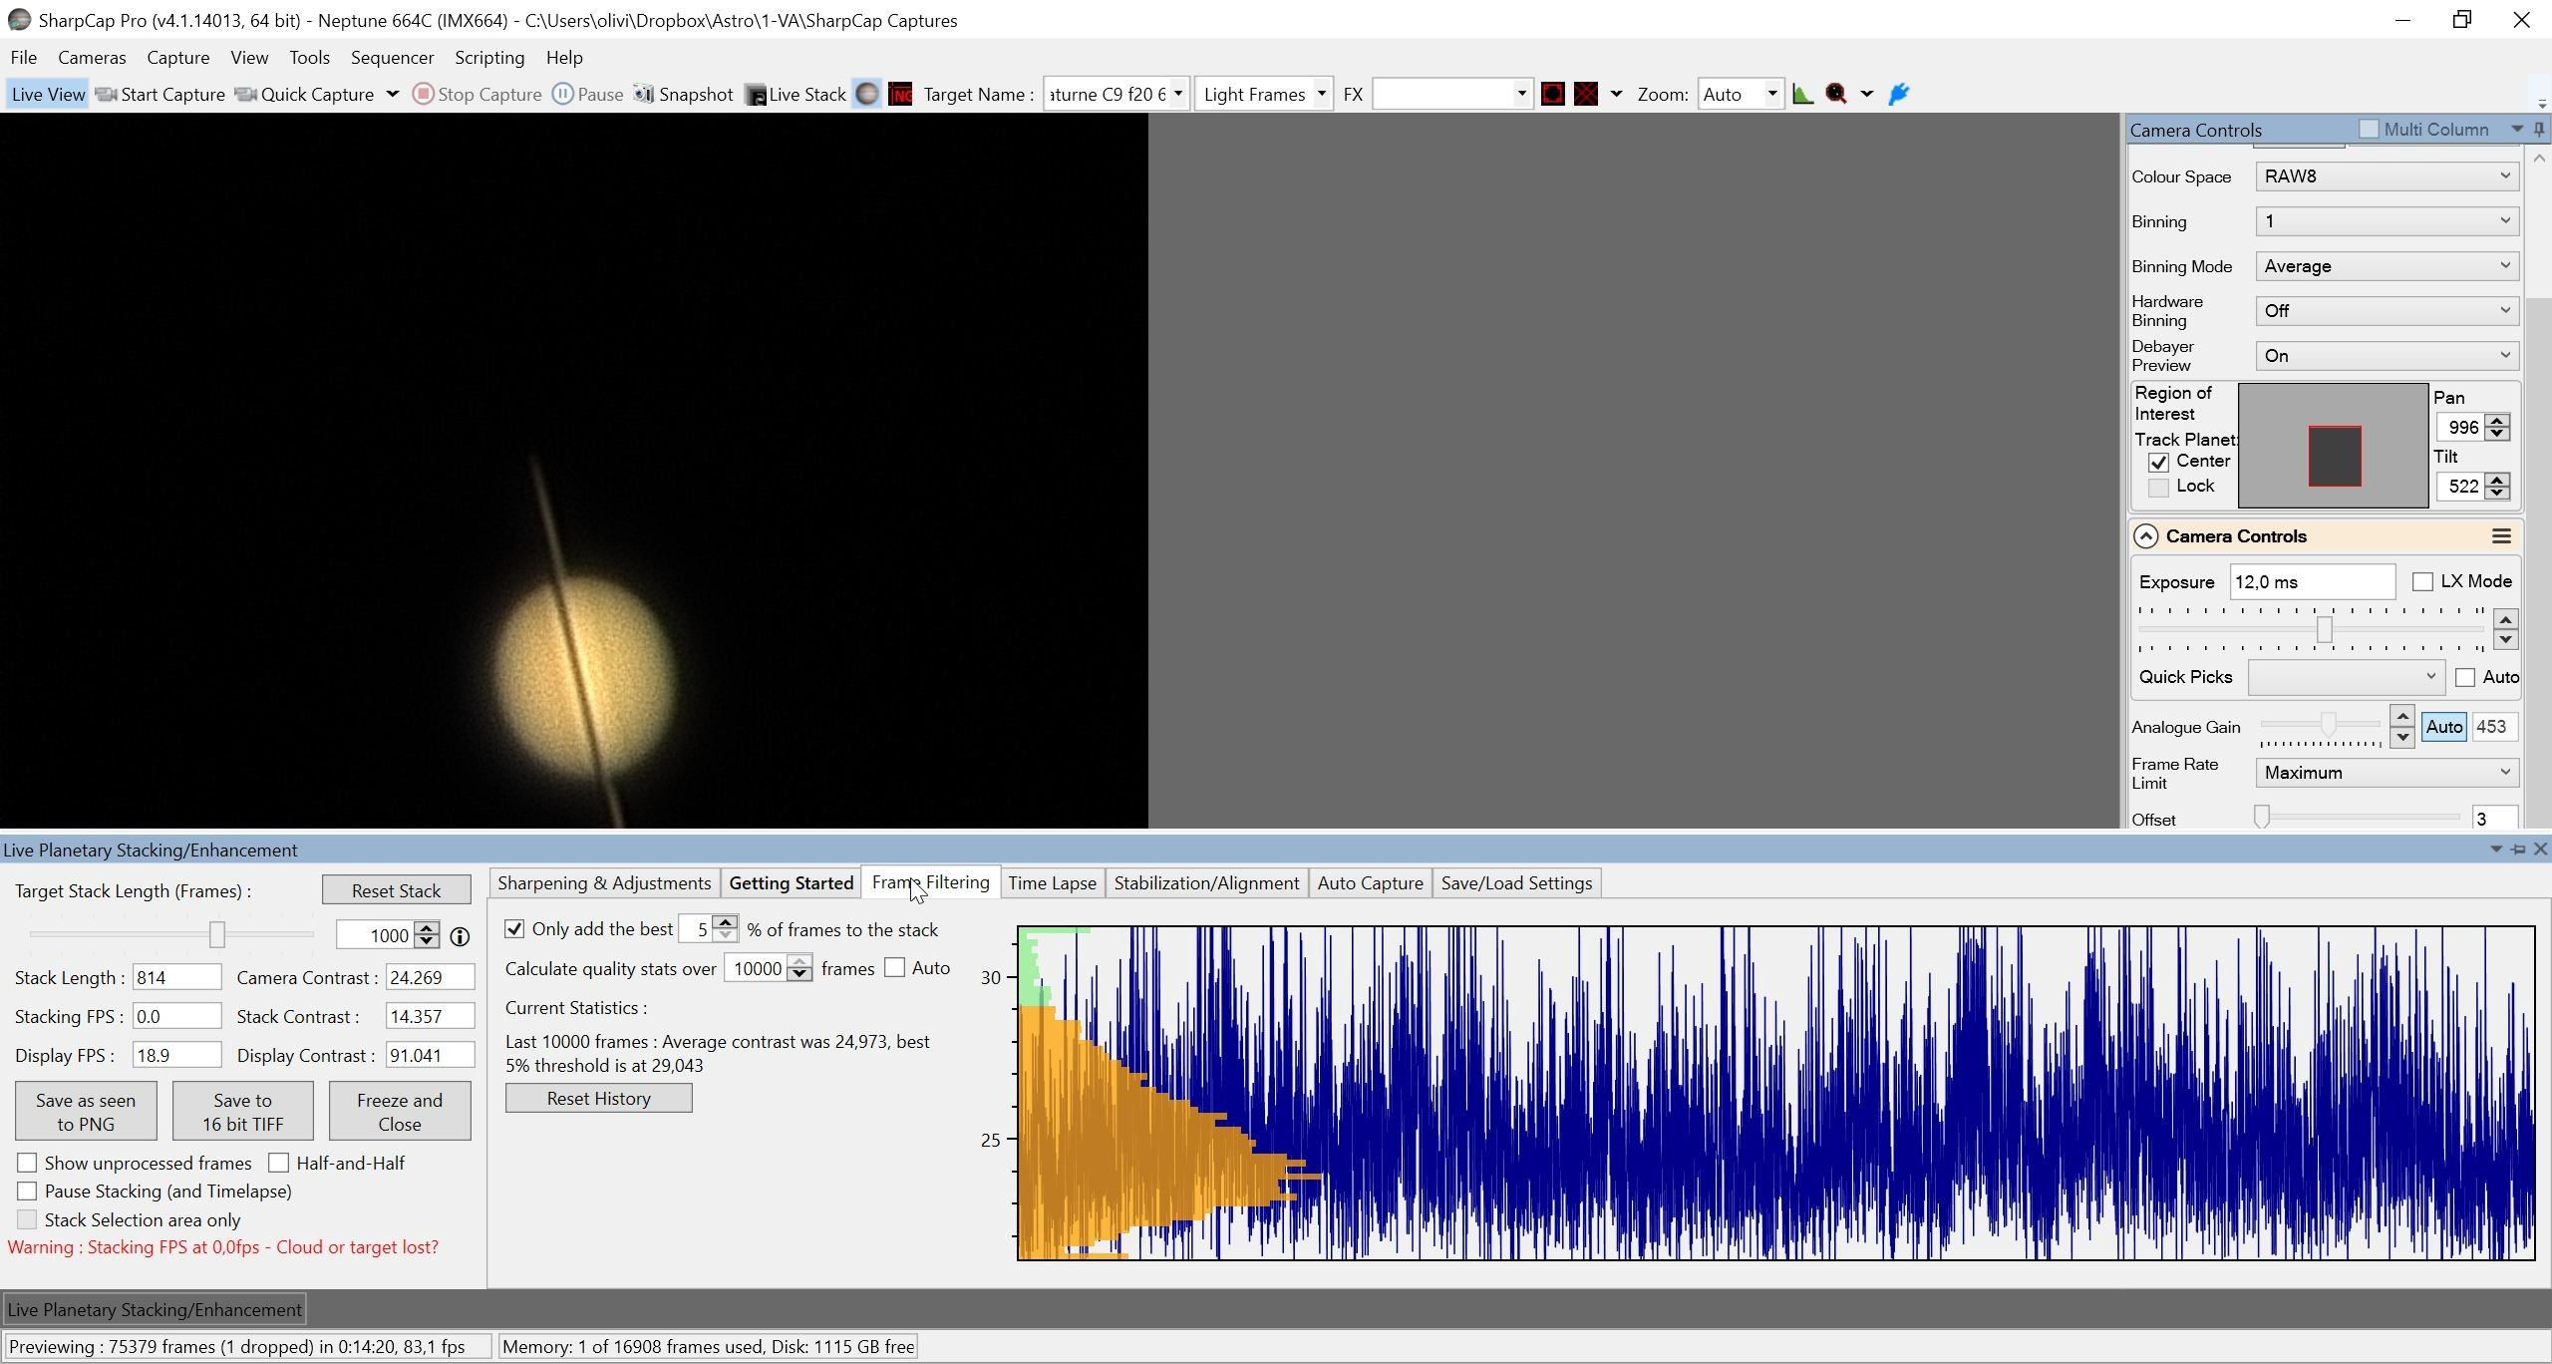Screen dimensions: 2552x1364
Task: Collapse the Camera Controls section
Action: [2145, 536]
